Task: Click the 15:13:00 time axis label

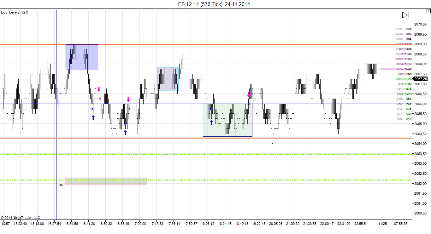Action: click(38, 224)
